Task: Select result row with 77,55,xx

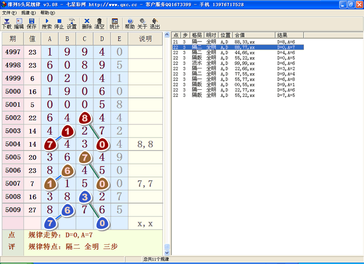Action: tap(238, 74)
